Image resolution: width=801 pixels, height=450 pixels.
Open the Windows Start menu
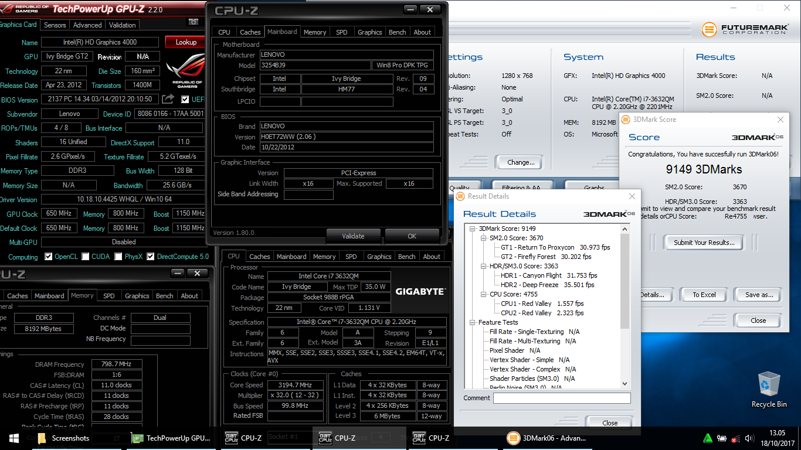[13, 438]
